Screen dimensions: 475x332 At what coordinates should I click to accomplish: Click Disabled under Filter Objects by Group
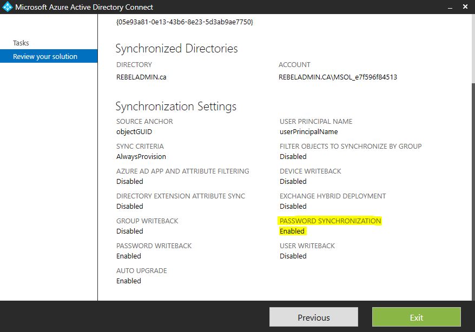pyautogui.click(x=293, y=156)
